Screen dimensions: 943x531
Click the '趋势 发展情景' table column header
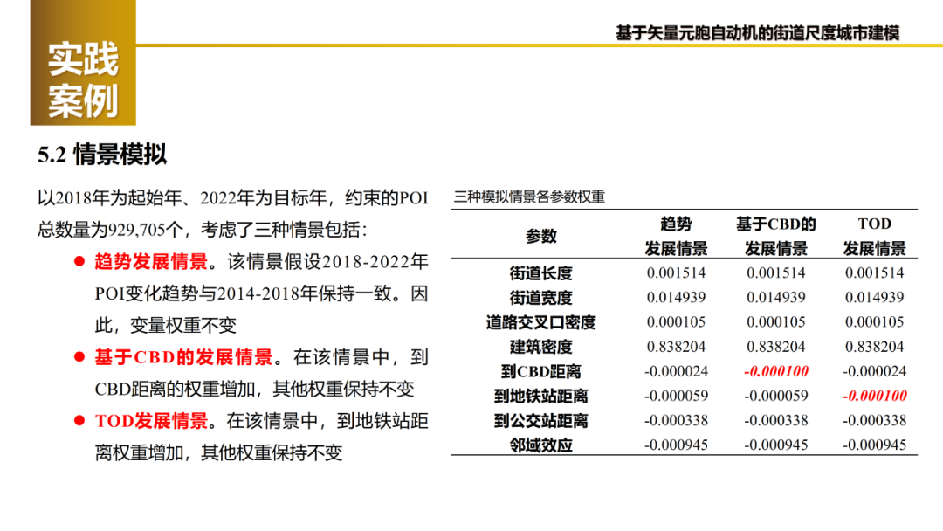pyautogui.click(x=676, y=236)
